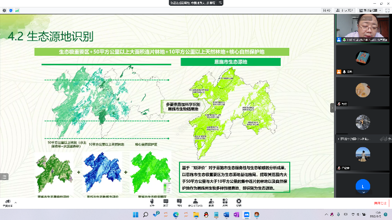Image resolution: width=392 pixels, height=220 pixels.
Task: Select the speaker's video thumbnail
Action: coord(363,29)
